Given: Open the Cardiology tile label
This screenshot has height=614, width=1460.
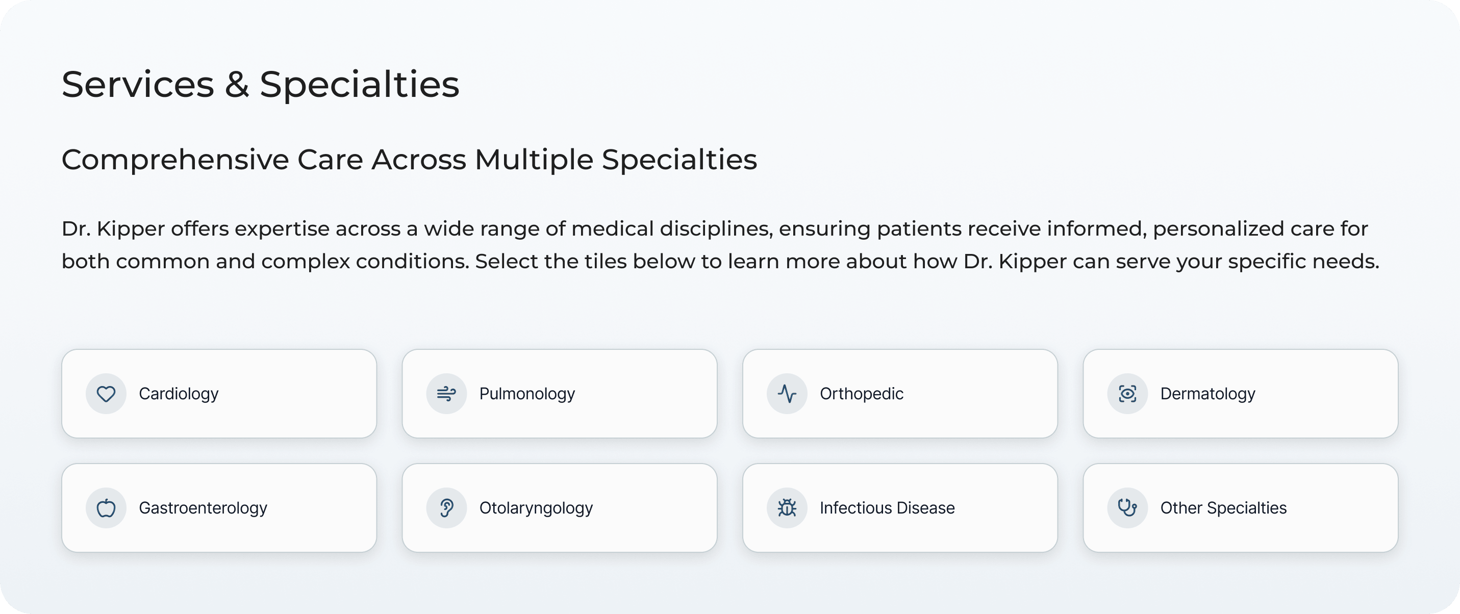Looking at the screenshot, I should point(179,394).
